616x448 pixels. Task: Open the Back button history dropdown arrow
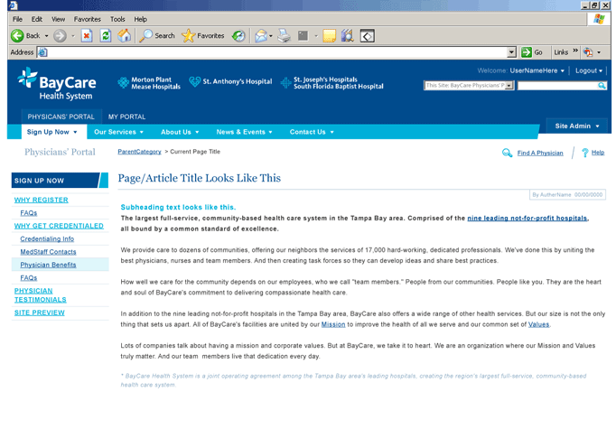tap(46, 36)
